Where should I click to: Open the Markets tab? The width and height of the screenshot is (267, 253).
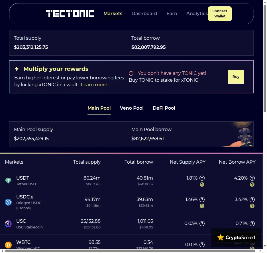tap(113, 13)
